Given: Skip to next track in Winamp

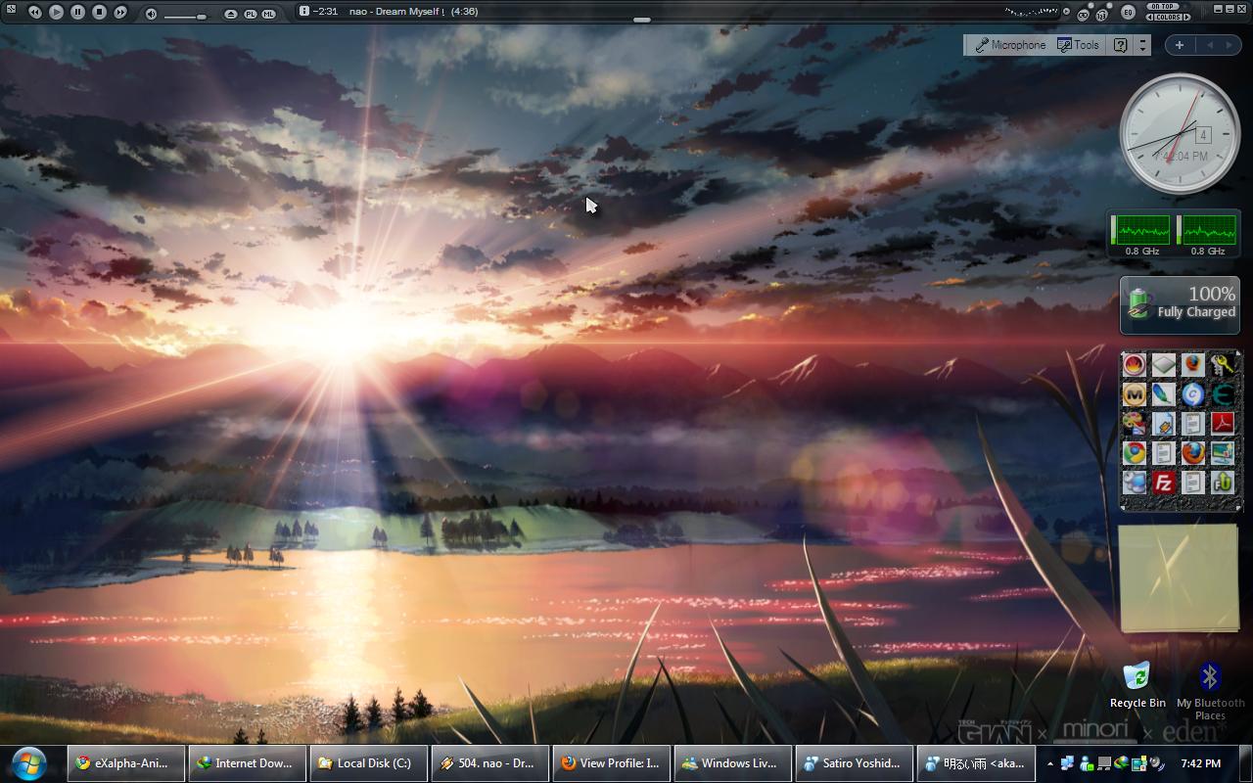Looking at the screenshot, I should (120, 13).
